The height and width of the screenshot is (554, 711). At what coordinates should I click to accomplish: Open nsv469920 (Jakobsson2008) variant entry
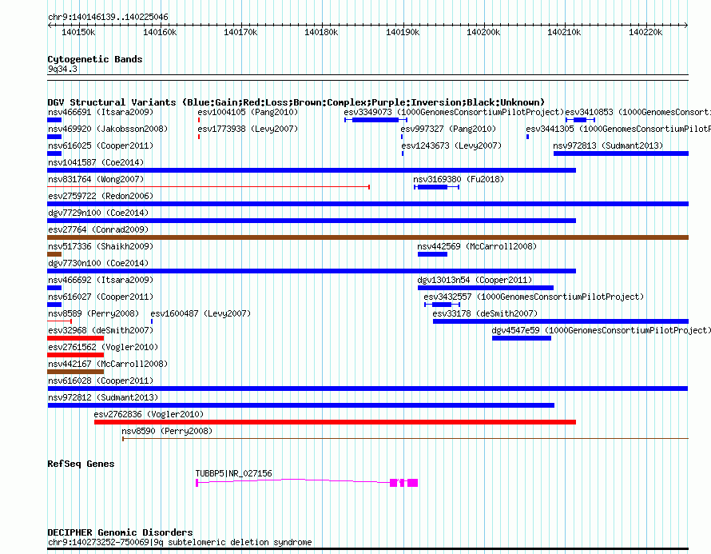coord(108,129)
